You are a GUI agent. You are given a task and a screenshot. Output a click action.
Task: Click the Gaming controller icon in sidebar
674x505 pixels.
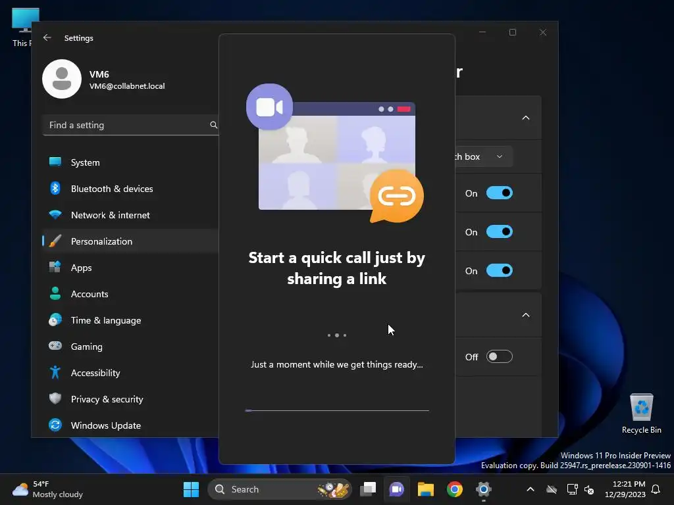click(x=55, y=346)
